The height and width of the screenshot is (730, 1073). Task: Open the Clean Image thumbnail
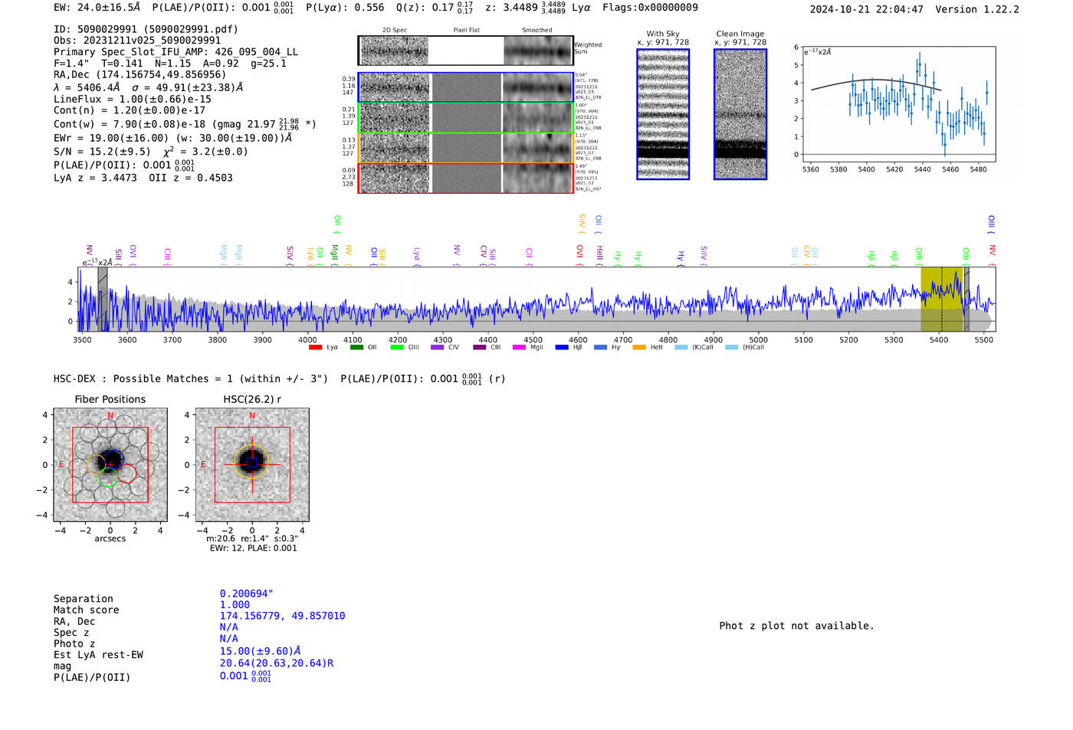(740, 114)
